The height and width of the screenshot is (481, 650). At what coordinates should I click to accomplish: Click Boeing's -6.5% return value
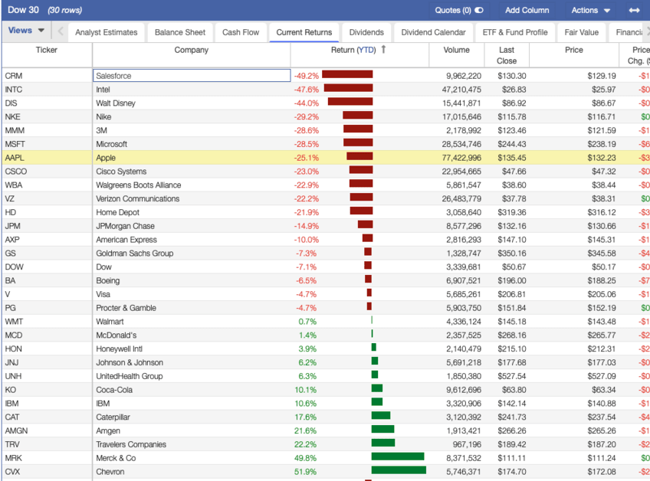pos(306,281)
